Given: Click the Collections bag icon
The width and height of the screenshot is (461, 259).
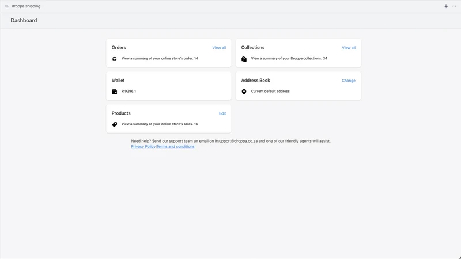Looking at the screenshot, I should (x=244, y=59).
